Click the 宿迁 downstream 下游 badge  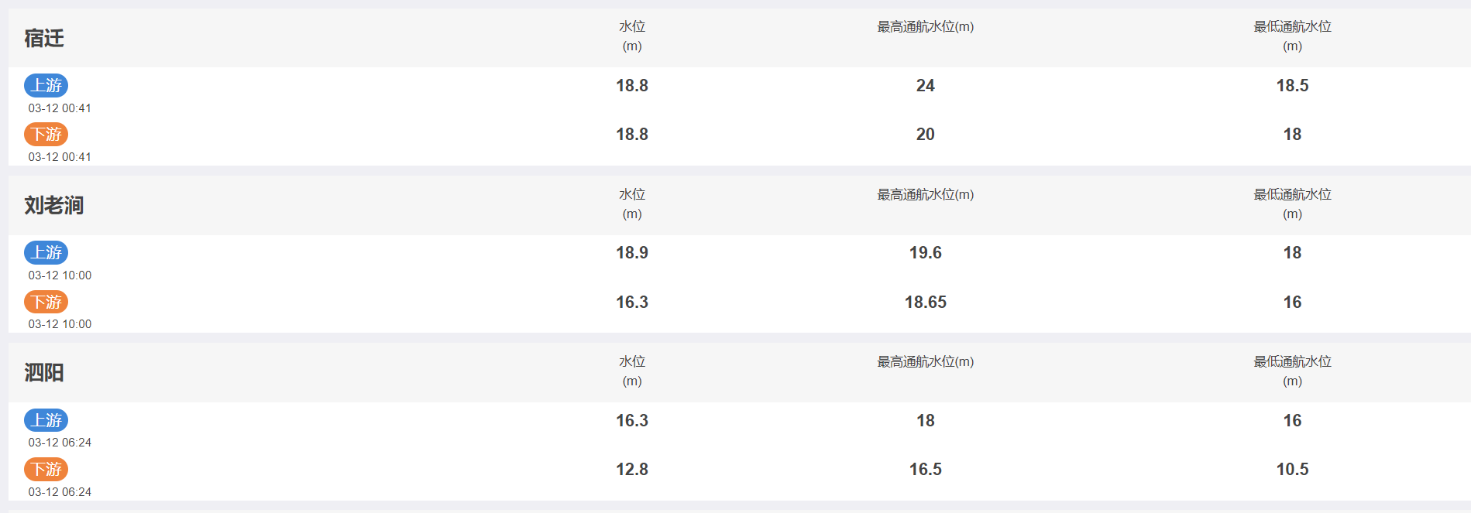46,135
